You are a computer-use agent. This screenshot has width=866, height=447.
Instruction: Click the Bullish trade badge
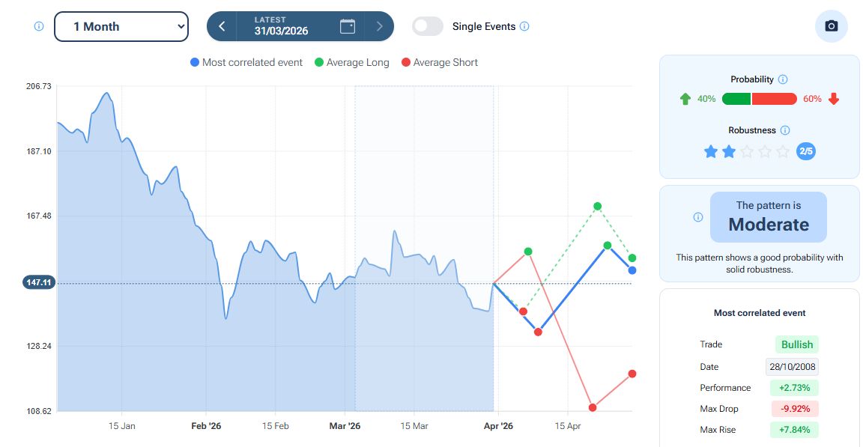click(796, 344)
